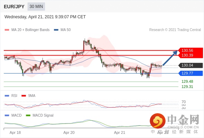The height and width of the screenshot is (138, 204).
Task: Click the 'RSI' legend label
Action: click(14, 96)
